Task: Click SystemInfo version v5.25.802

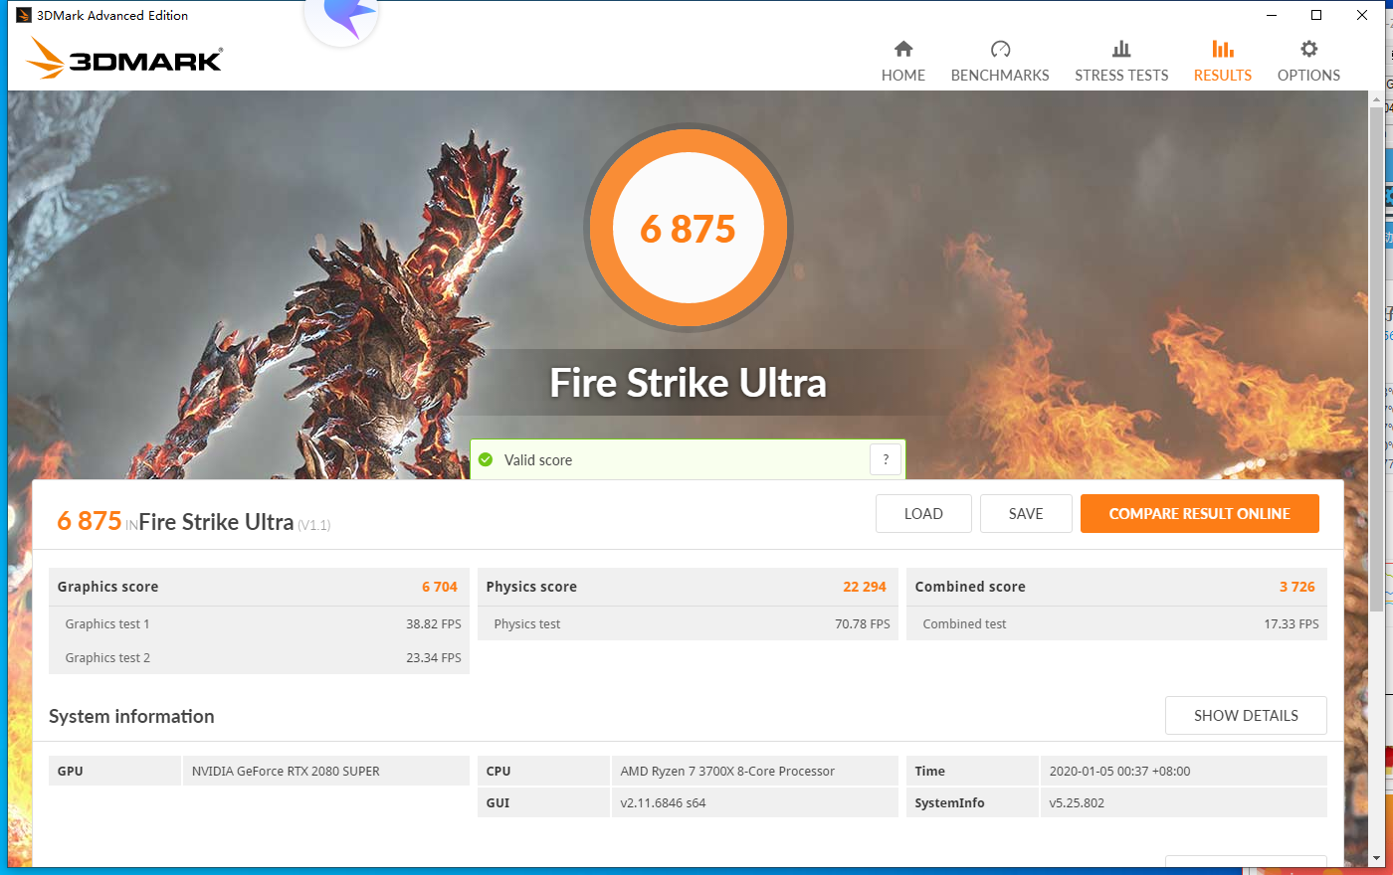Action: pos(1077,802)
